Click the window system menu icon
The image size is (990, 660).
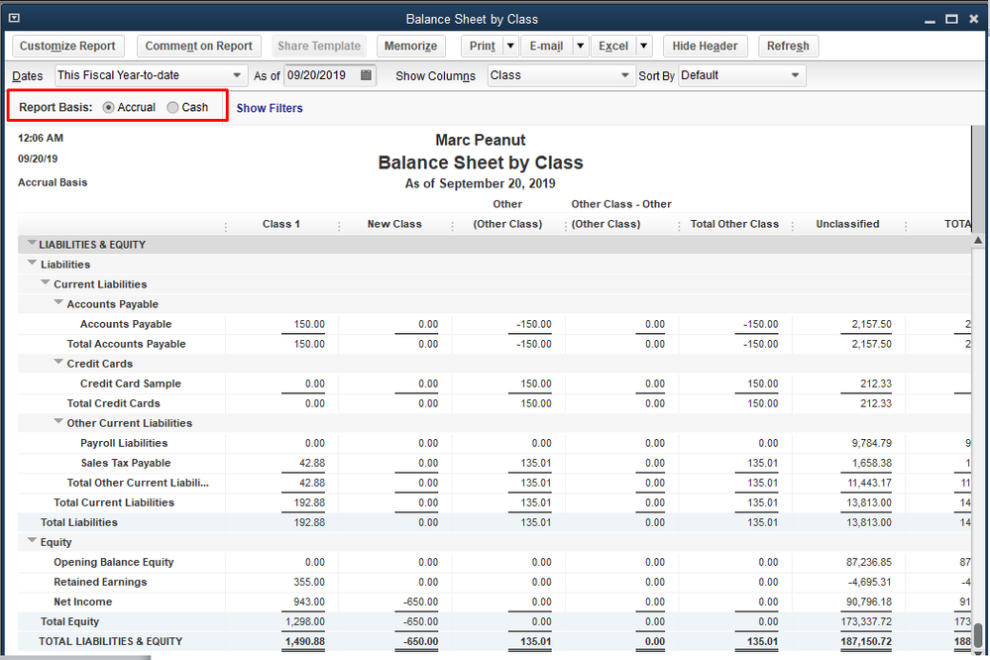[x=13, y=18]
